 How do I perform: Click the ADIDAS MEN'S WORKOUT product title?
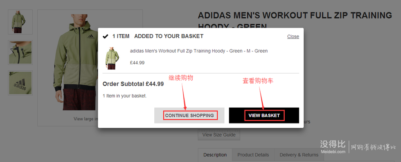[295, 20]
